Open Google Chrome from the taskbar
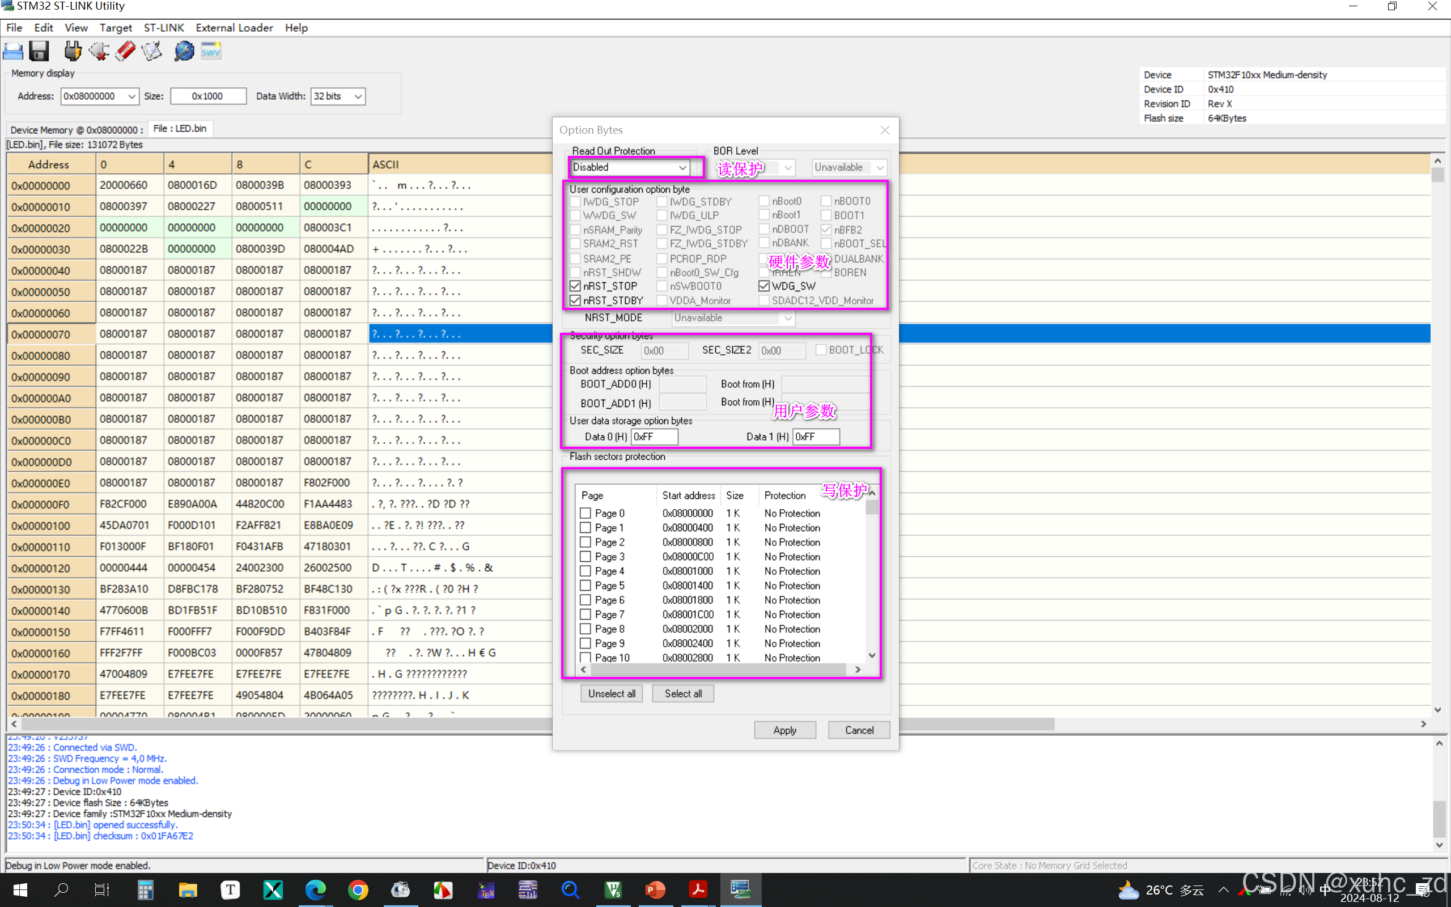Screen dimensions: 1451x907 point(358,889)
